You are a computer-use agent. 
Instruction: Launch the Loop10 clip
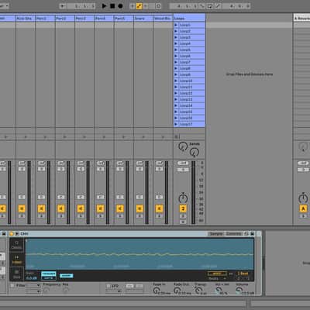pos(176,81)
